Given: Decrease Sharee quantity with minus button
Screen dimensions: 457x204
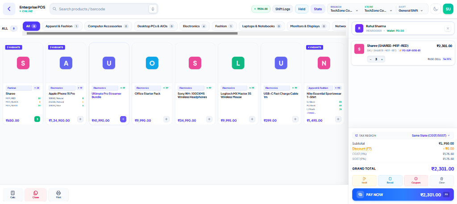Looking at the screenshot, I should (370, 59).
